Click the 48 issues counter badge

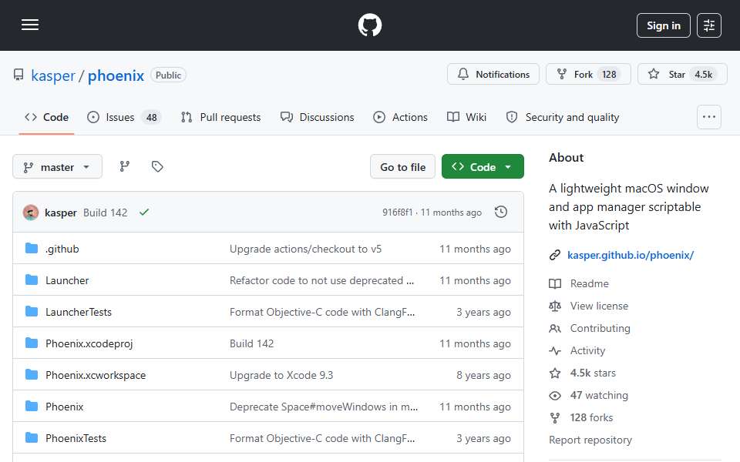coord(152,117)
